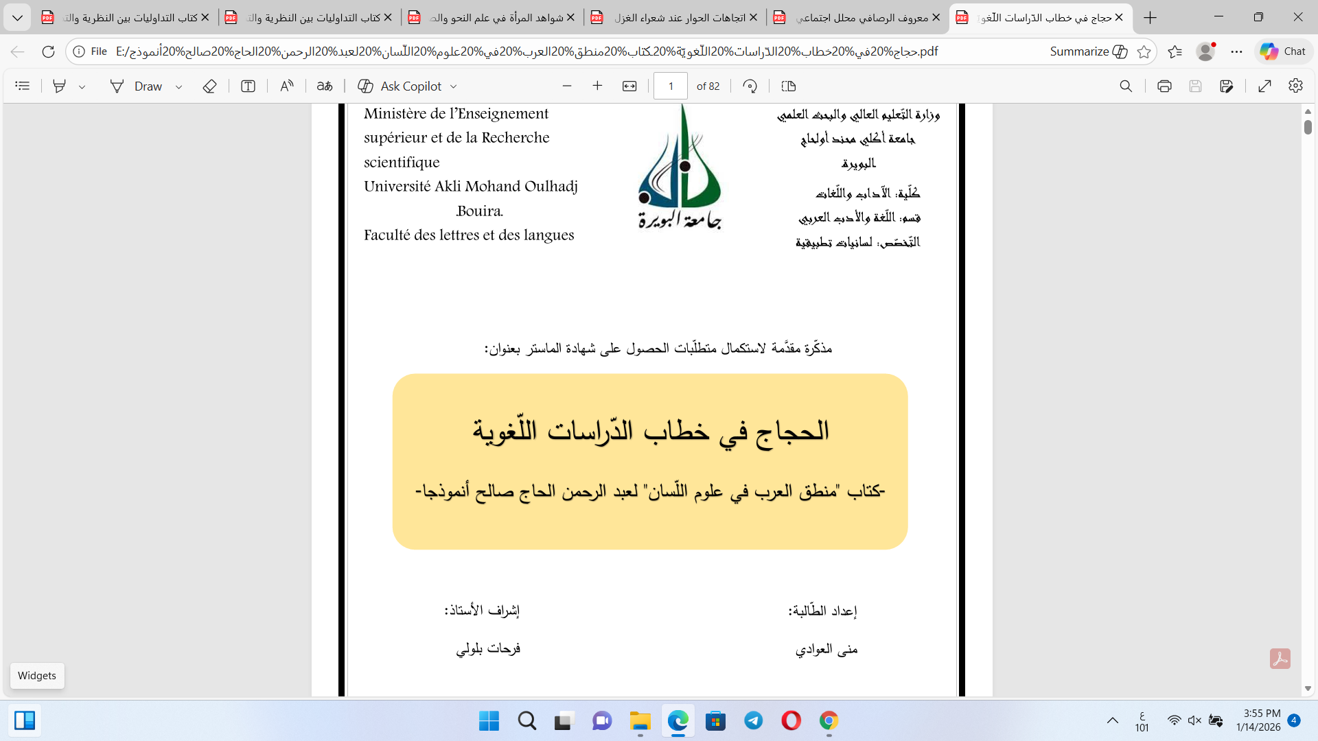1318x741 pixels.
Task: Click Ask Copilot in PDF toolbar
Action: pos(400,86)
